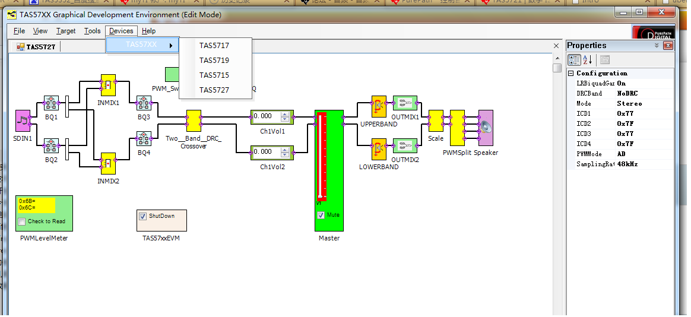Viewport: 691px width, 317px height.
Task: Select the BQ4 biquad block icon
Action: pos(144,138)
